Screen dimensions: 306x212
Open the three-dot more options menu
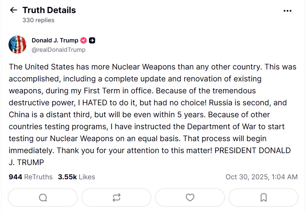pyautogui.click(x=288, y=11)
